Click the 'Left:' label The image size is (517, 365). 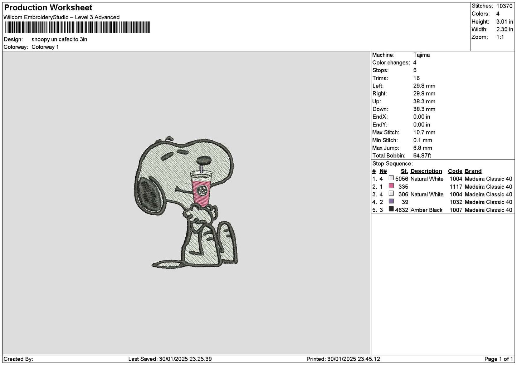[378, 86]
